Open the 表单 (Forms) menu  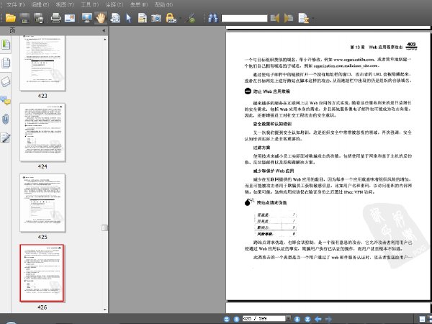point(139,4)
